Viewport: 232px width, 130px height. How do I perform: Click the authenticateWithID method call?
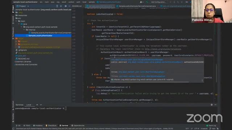[120, 56]
